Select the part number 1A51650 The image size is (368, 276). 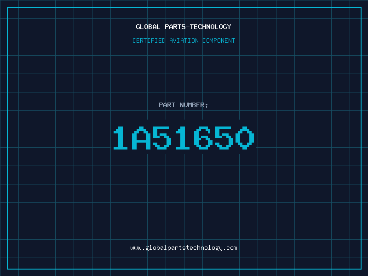tap(184, 138)
